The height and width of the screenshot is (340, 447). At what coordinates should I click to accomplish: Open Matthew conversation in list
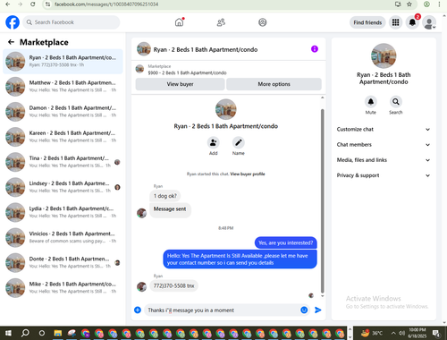(x=63, y=86)
